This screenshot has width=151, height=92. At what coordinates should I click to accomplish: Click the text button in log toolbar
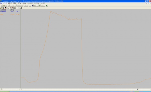[19, 8]
